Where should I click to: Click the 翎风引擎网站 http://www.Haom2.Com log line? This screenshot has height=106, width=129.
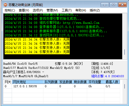point(52,23)
